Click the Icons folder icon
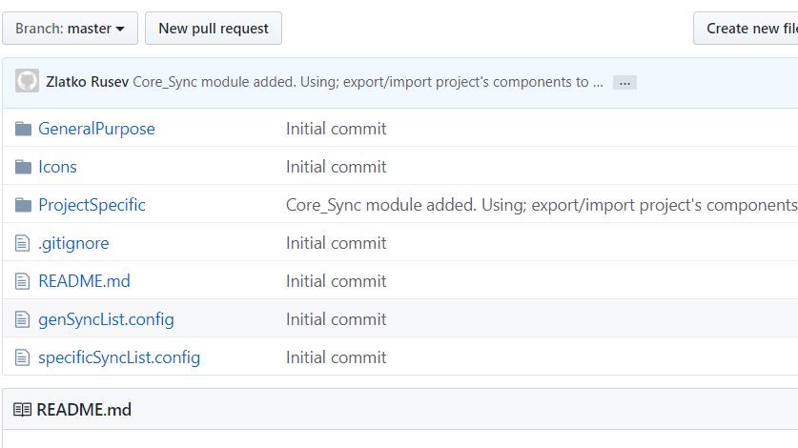Screen dimensions: 798x448 pos(23,167)
